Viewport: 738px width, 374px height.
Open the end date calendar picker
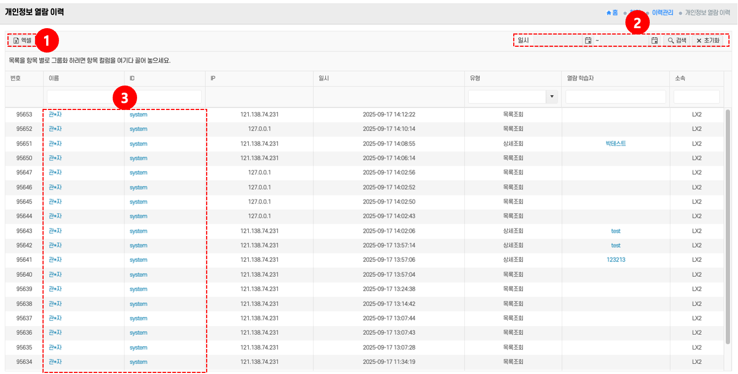tap(655, 40)
